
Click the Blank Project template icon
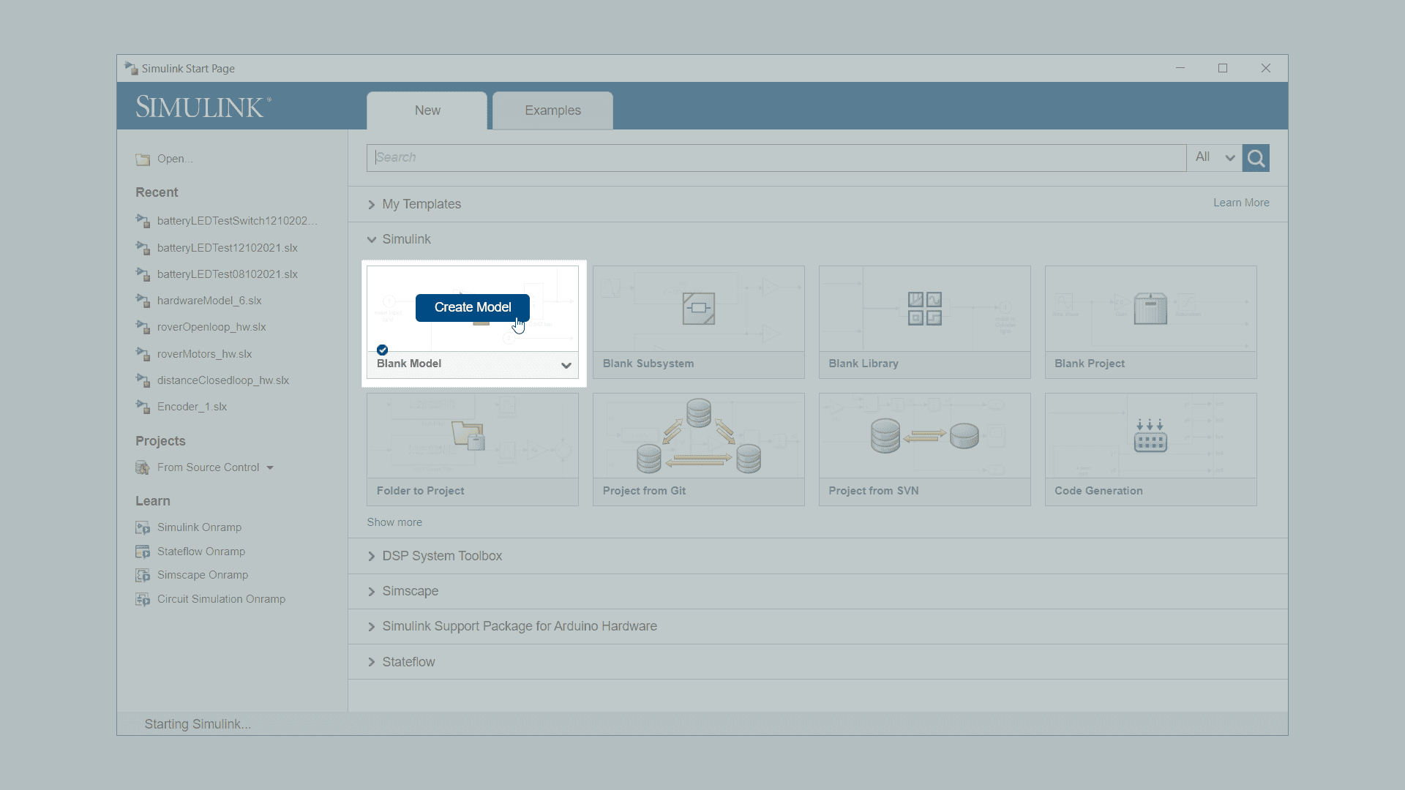[x=1150, y=308]
